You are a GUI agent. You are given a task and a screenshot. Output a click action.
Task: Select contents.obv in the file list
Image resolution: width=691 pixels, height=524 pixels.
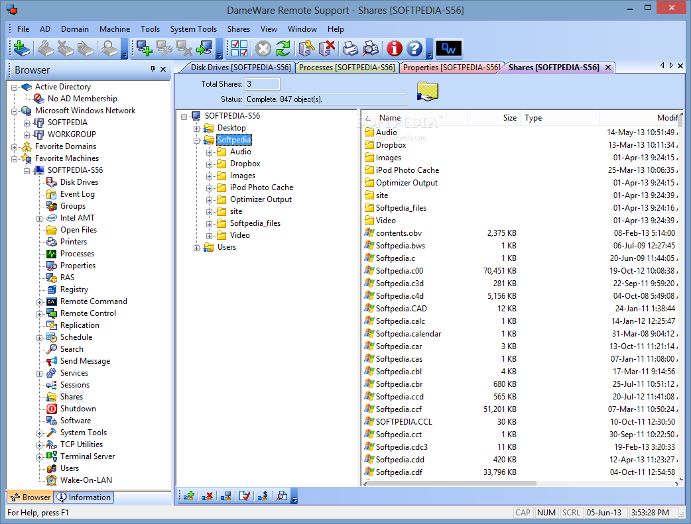tap(399, 233)
